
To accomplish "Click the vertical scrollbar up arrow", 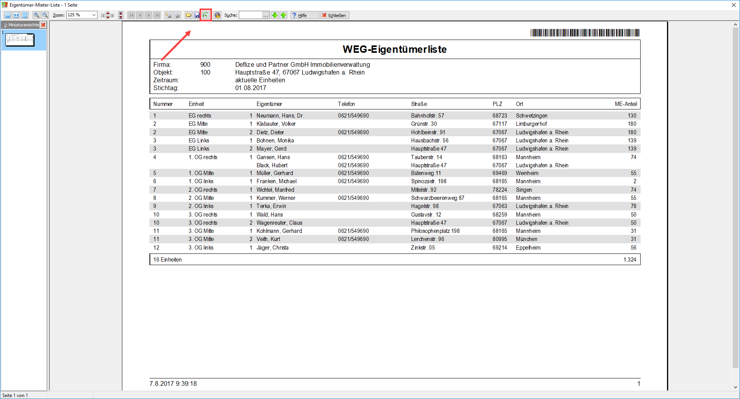I will [x=735, y=24].
